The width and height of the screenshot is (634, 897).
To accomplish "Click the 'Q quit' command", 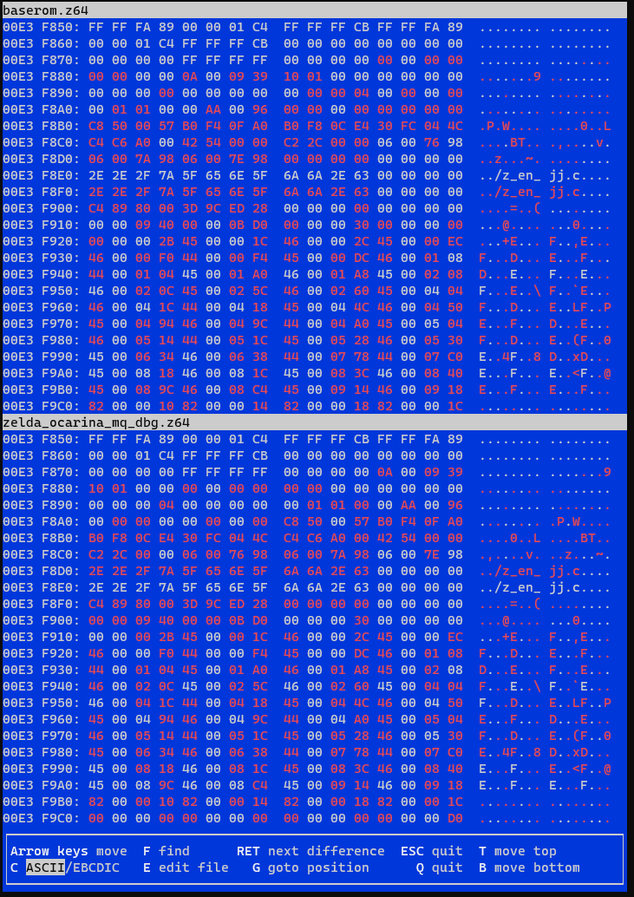I will click(x=439, y=868).
